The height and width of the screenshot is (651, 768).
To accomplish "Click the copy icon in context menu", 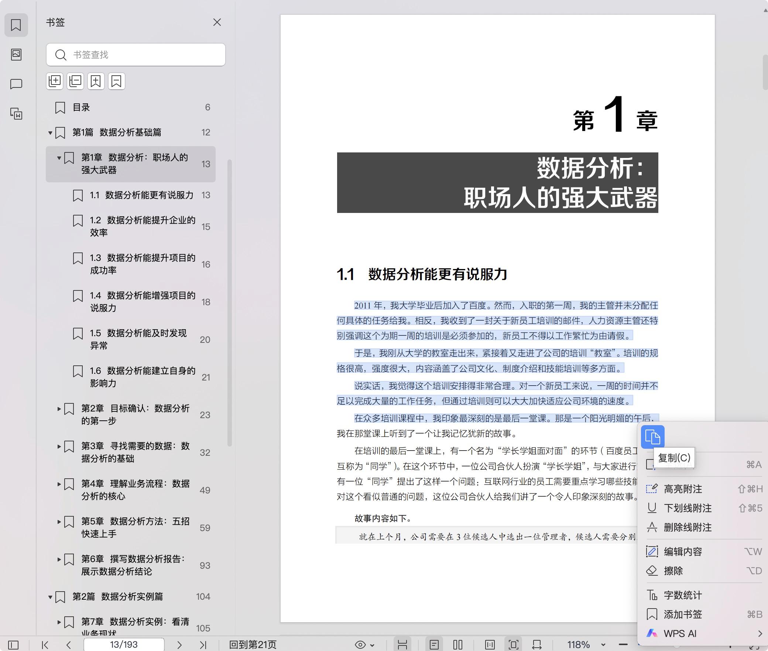I will pos(652,437).
